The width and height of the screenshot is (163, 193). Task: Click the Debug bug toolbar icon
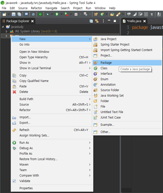[x=47, y=14]
